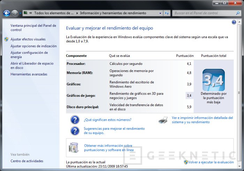This screenshot has width=244, height=171.
Task: Close the window
Action: [235, 3]
